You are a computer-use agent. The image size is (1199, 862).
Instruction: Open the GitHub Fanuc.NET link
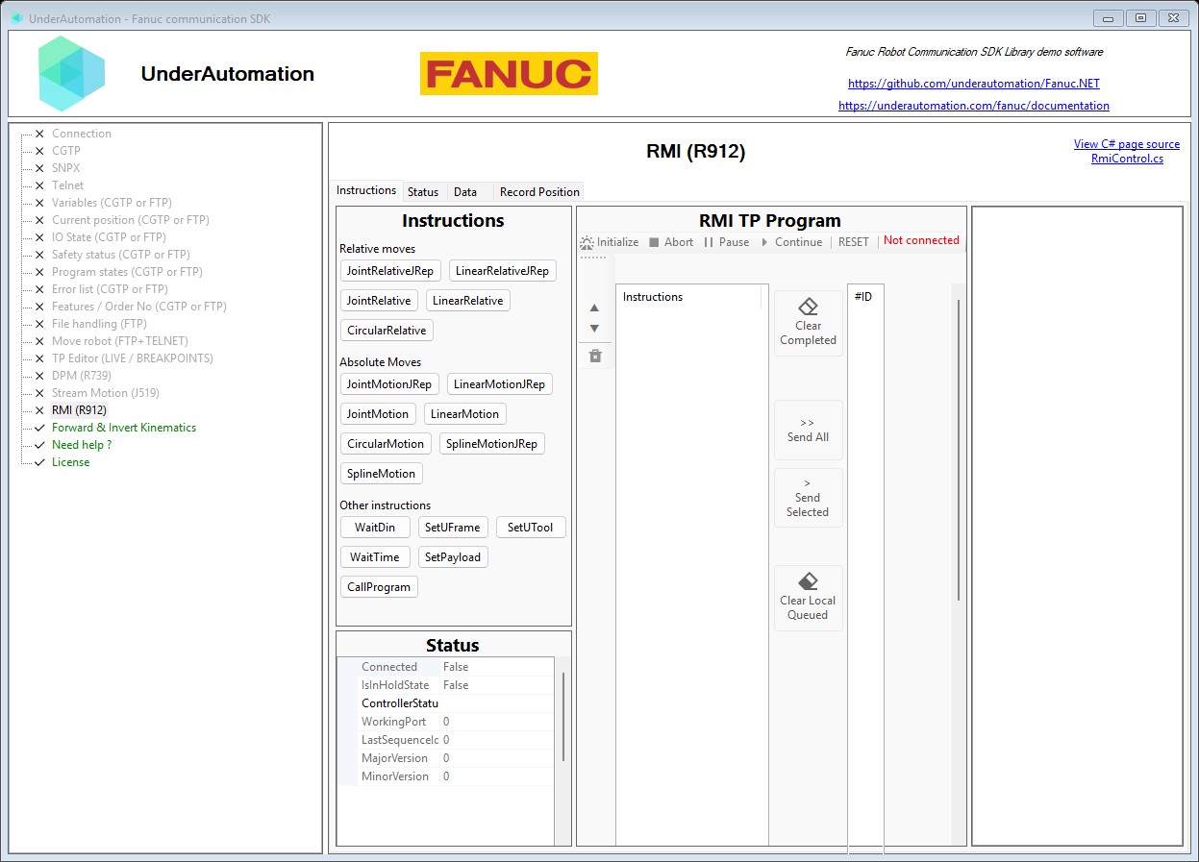(974, 85)
